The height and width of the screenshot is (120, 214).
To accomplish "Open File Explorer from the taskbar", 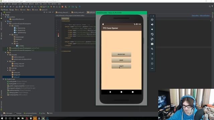I will click(23, 118).
